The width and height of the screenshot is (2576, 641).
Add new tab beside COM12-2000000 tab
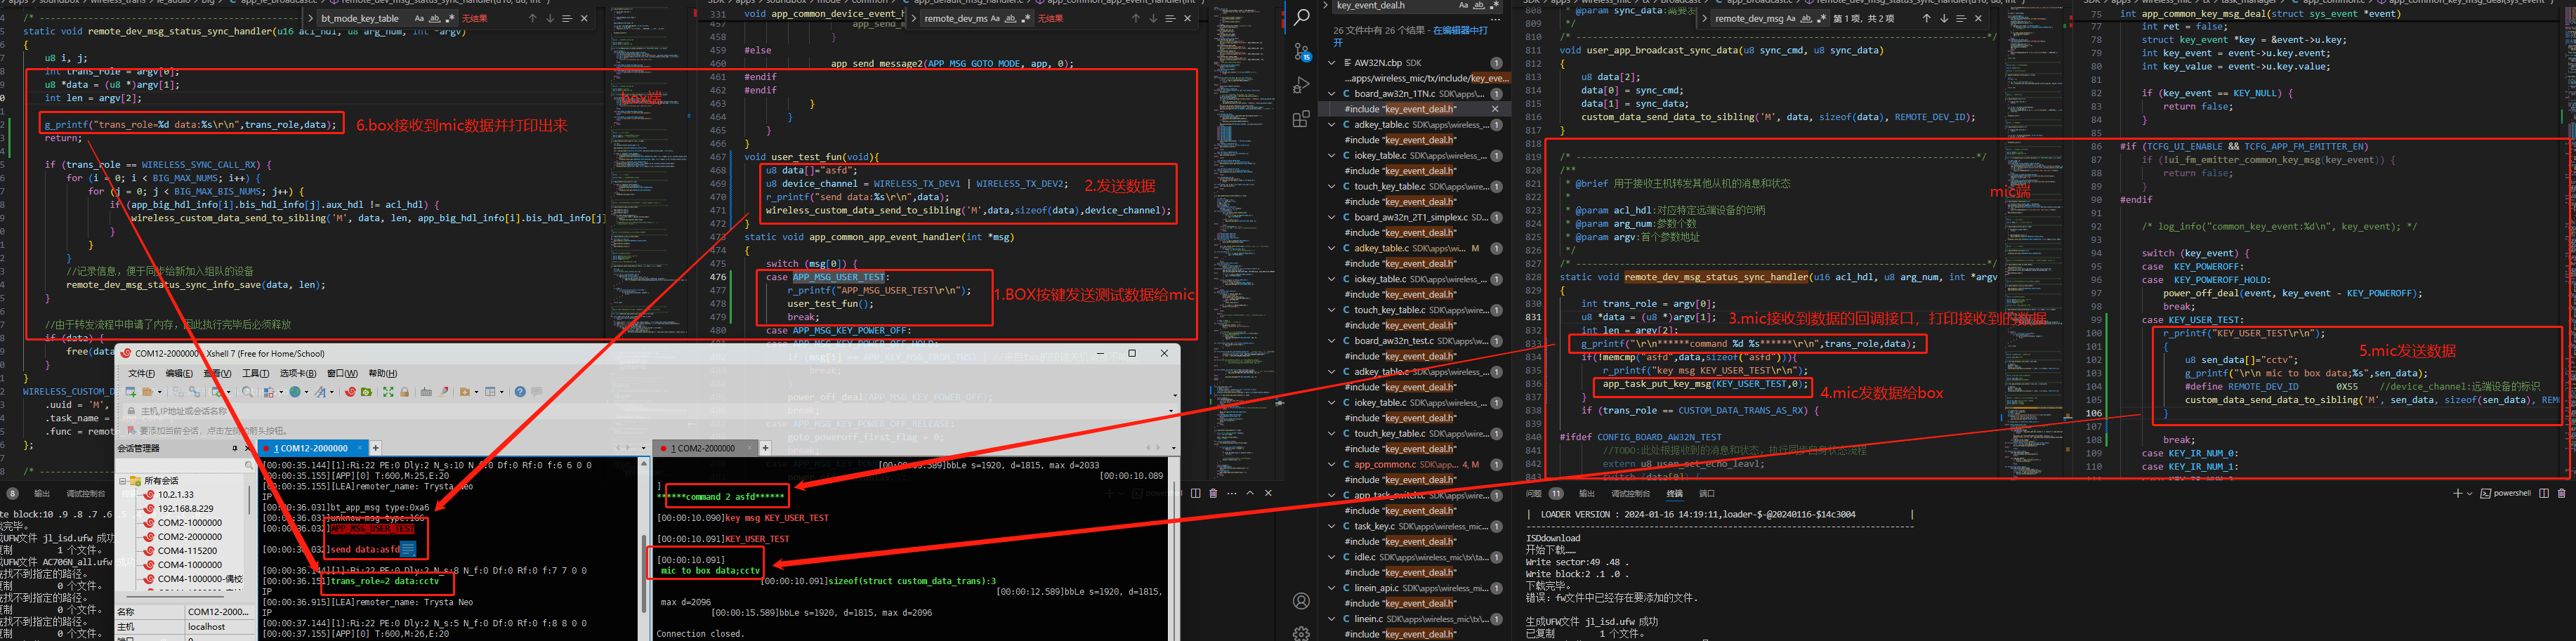pos(376,448)
